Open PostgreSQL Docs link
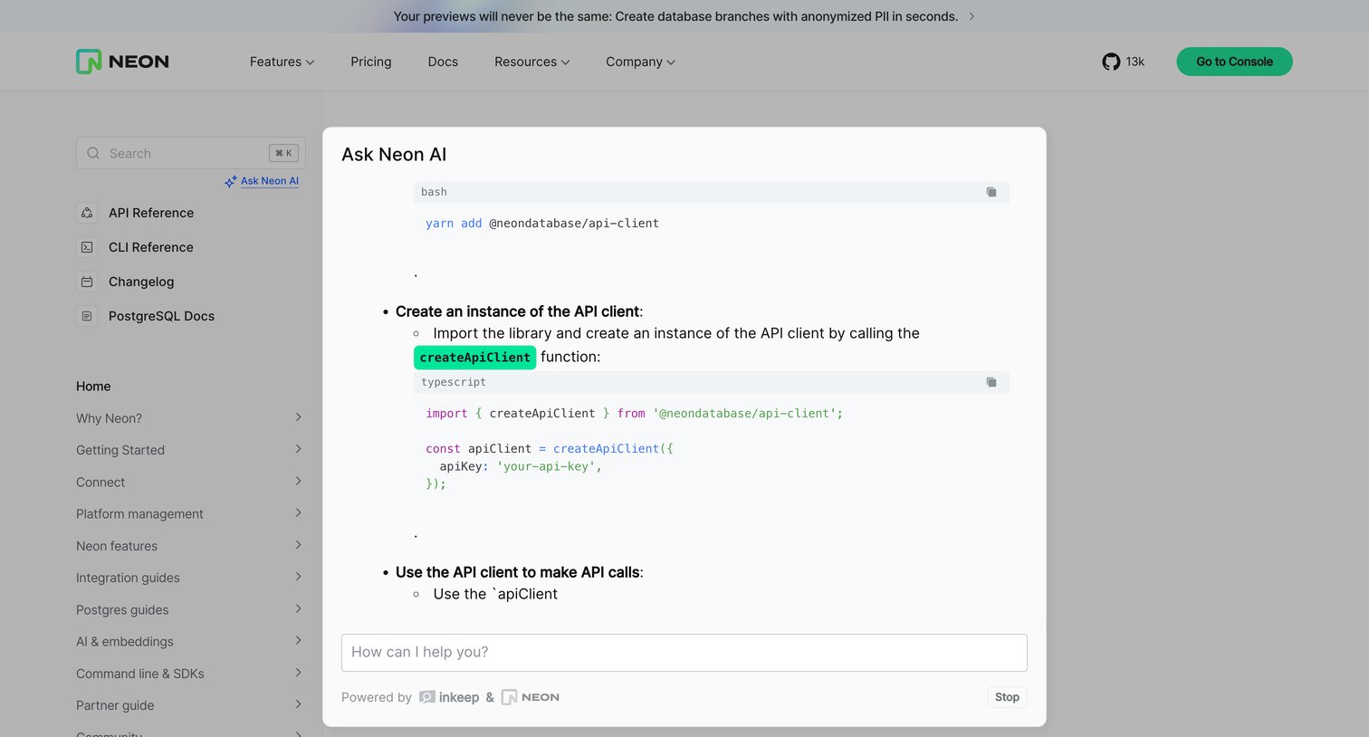Viewport: 1369px width, 737px height. pyautogui.click(x=161, y=316)
